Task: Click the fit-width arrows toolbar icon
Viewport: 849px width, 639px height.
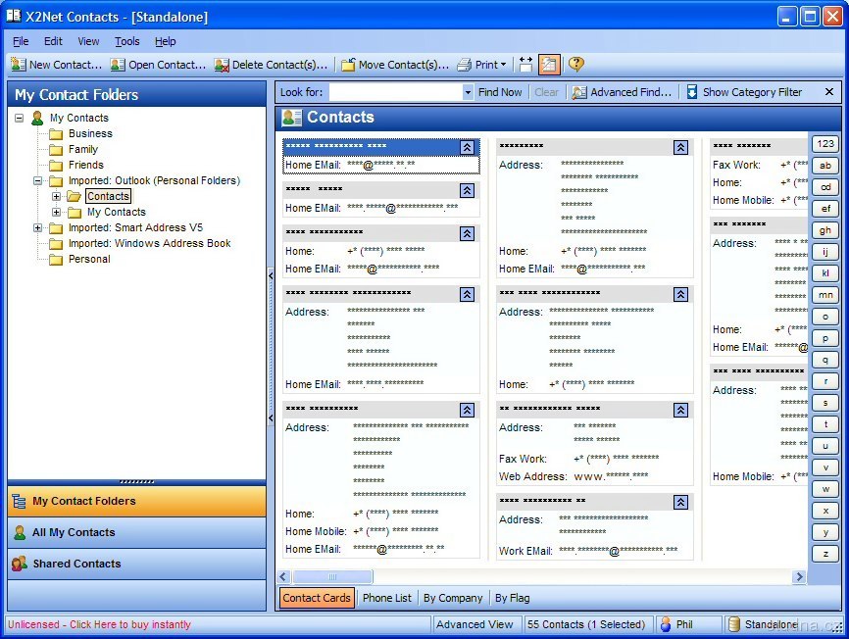Action: [x=525, y=65]
